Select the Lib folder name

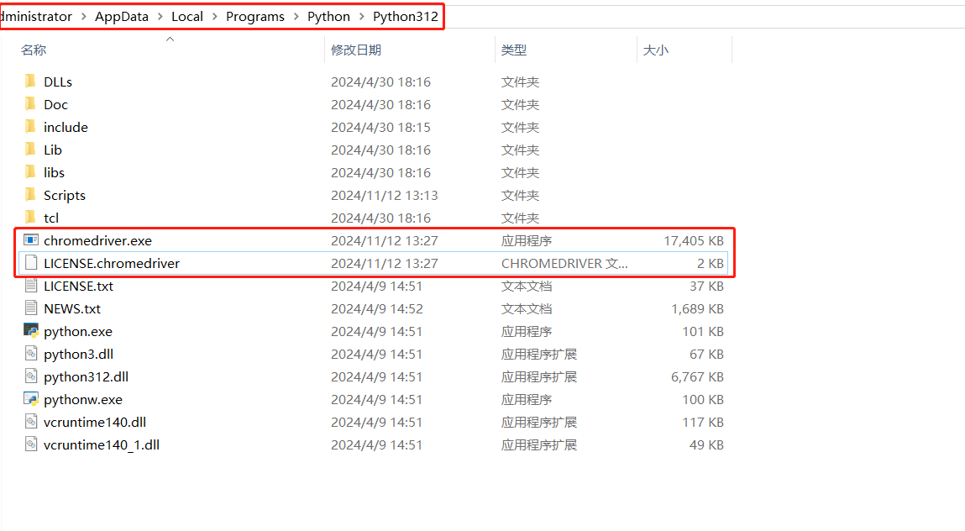53,150
